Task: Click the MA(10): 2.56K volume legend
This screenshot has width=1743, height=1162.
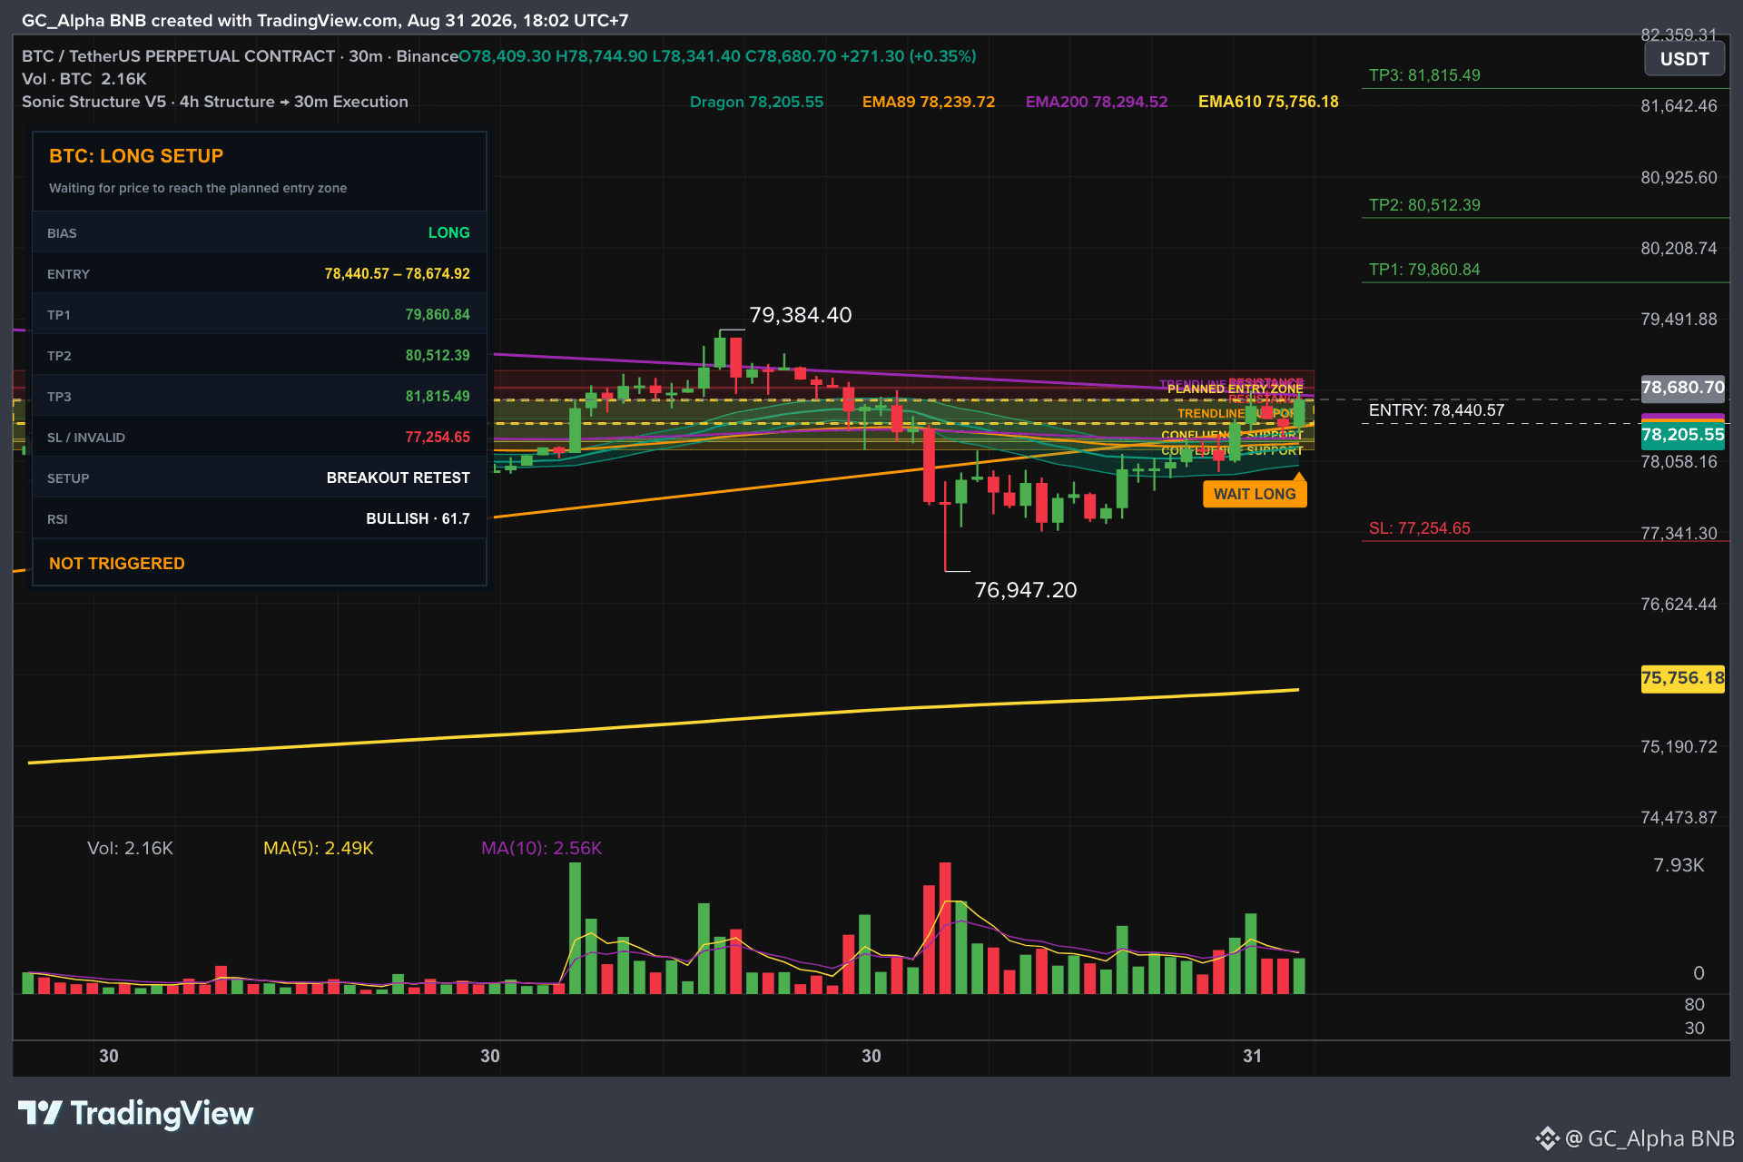Action: coord(541,848)
